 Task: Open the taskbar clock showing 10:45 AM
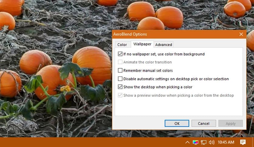click(x=226, y=142)
